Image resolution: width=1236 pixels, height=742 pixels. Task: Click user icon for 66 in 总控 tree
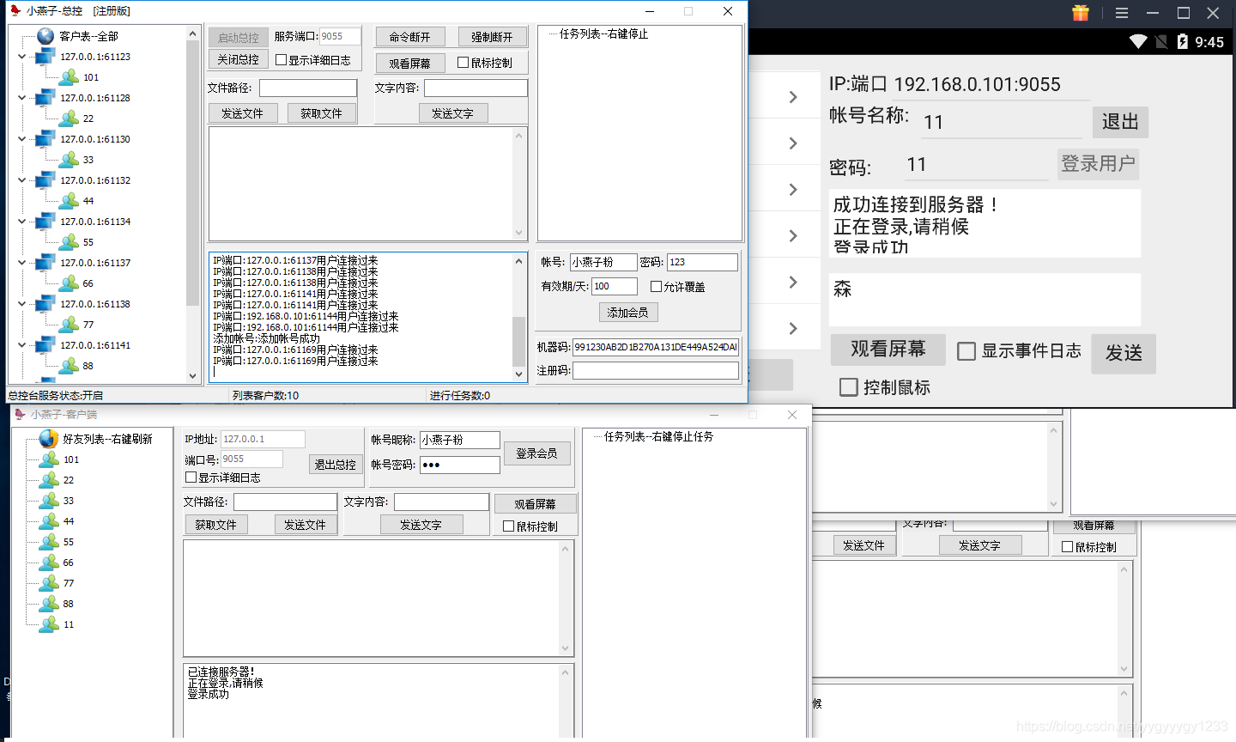click(x=70, y=283)
